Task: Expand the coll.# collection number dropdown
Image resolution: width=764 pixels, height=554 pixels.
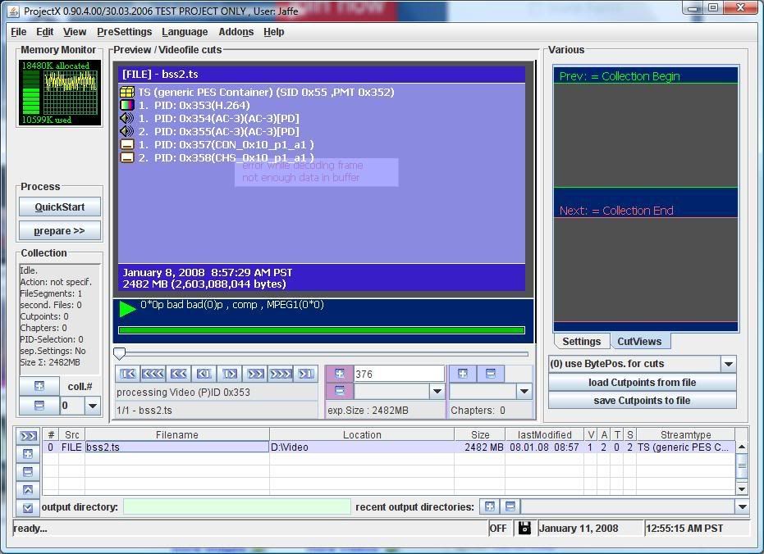Action: click(x=92, y=405)
